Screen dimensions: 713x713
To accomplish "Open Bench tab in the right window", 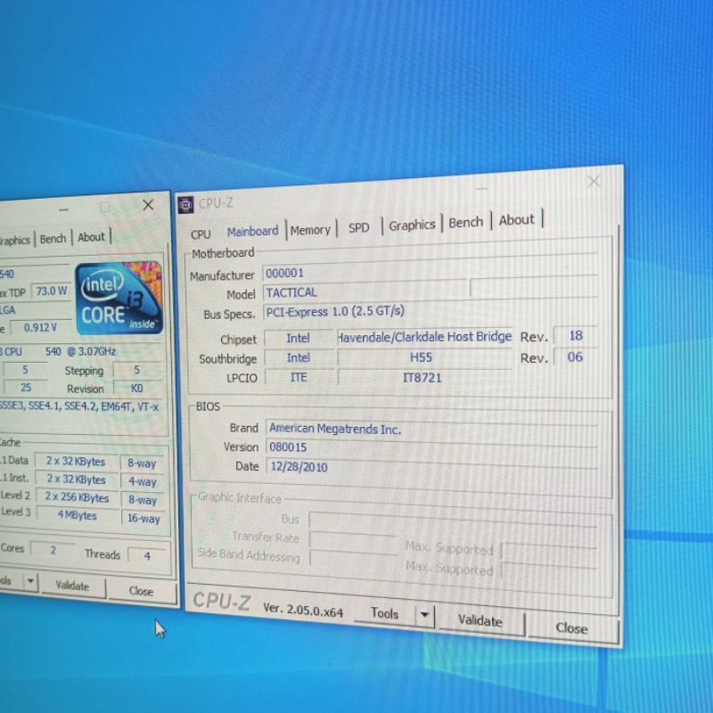I will 465,223.
